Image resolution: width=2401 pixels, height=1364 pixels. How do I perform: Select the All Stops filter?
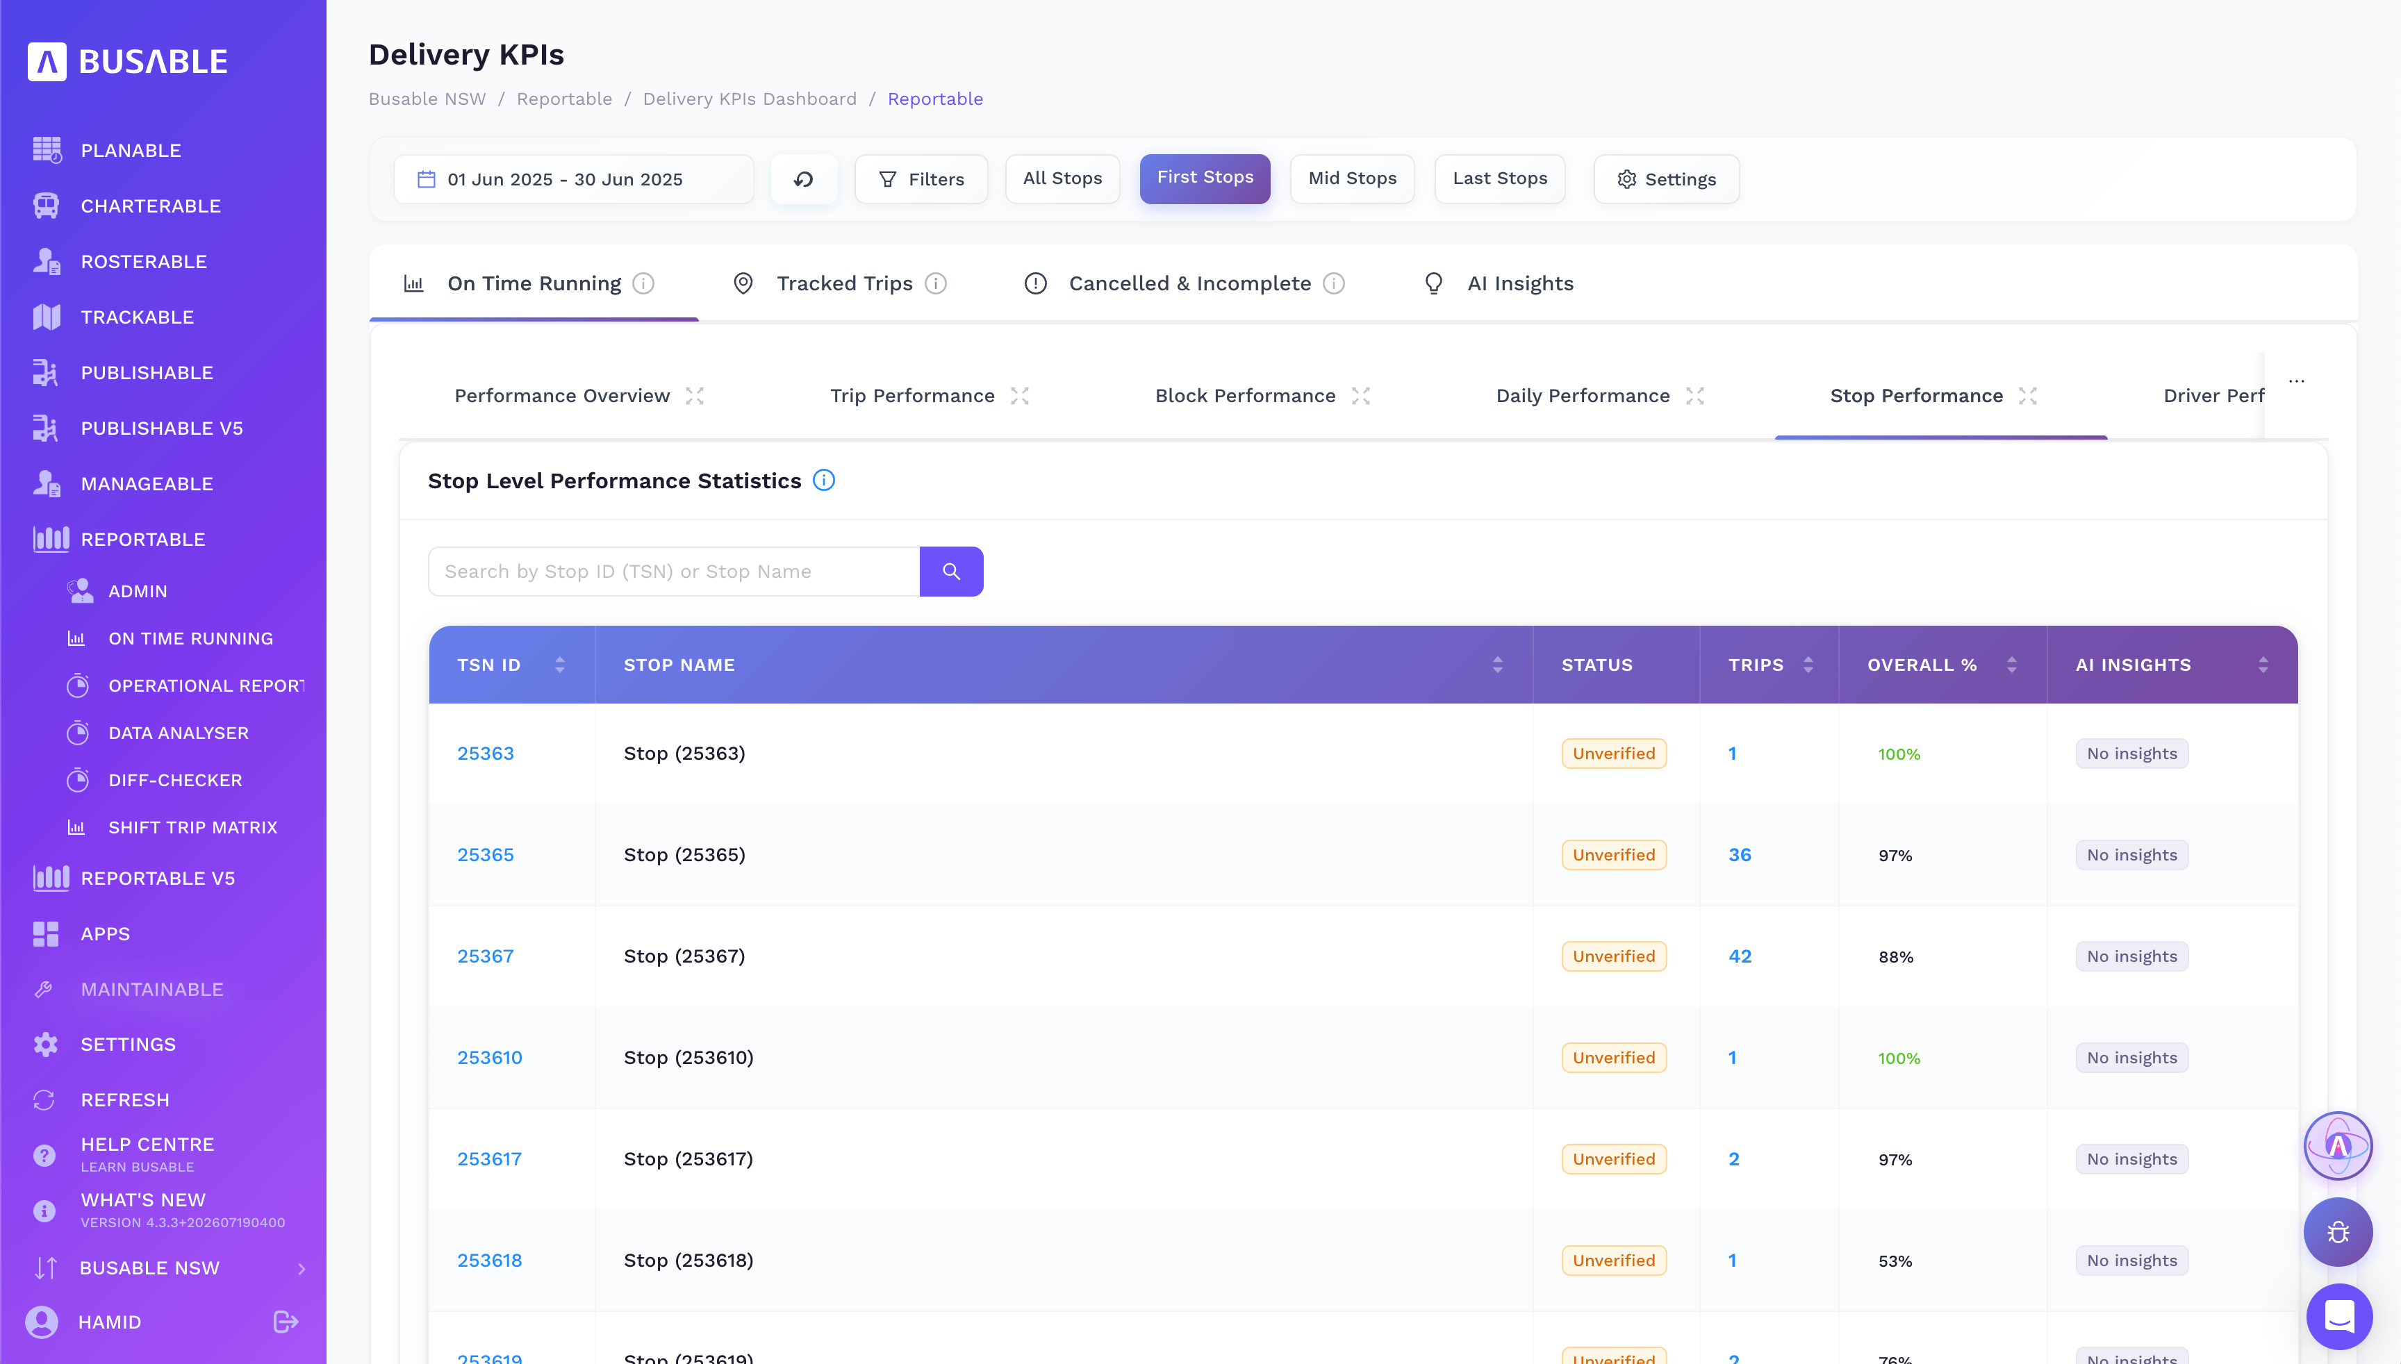(1063, 179)
